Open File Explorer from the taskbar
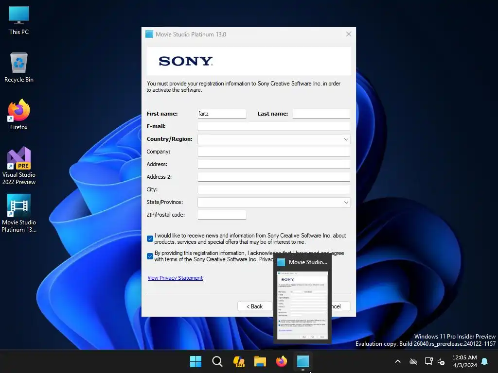498x373 pixels. coord(260,361)
